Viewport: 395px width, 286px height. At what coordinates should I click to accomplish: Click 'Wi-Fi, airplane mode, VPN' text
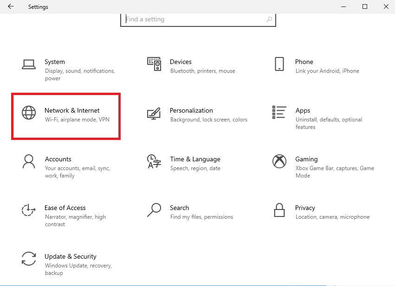coord(77,120)
